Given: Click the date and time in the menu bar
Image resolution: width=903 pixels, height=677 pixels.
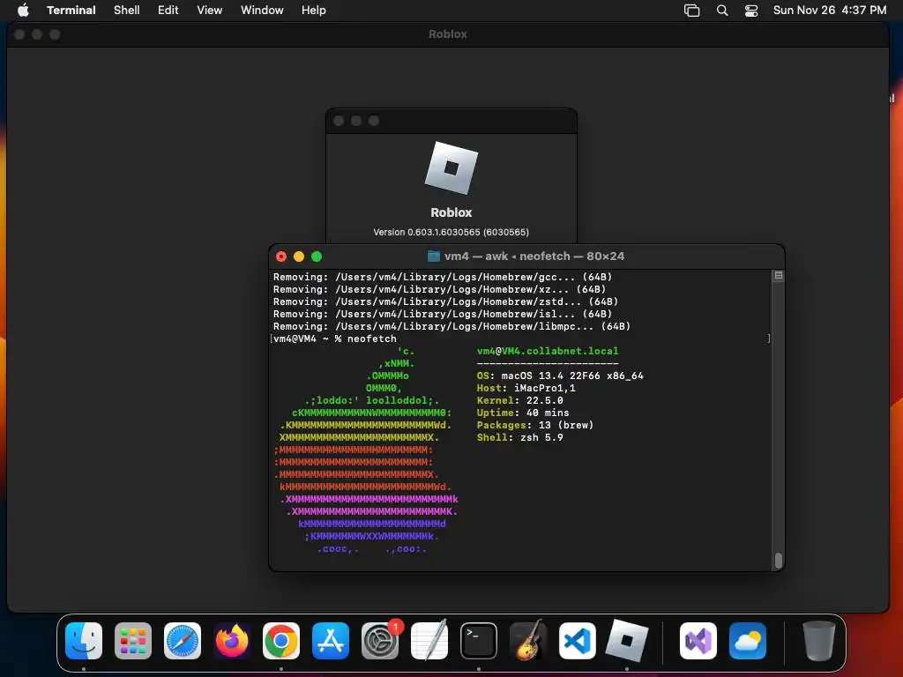Looking at the screenshot, I should pyautogui.click(x=830, y=10).
